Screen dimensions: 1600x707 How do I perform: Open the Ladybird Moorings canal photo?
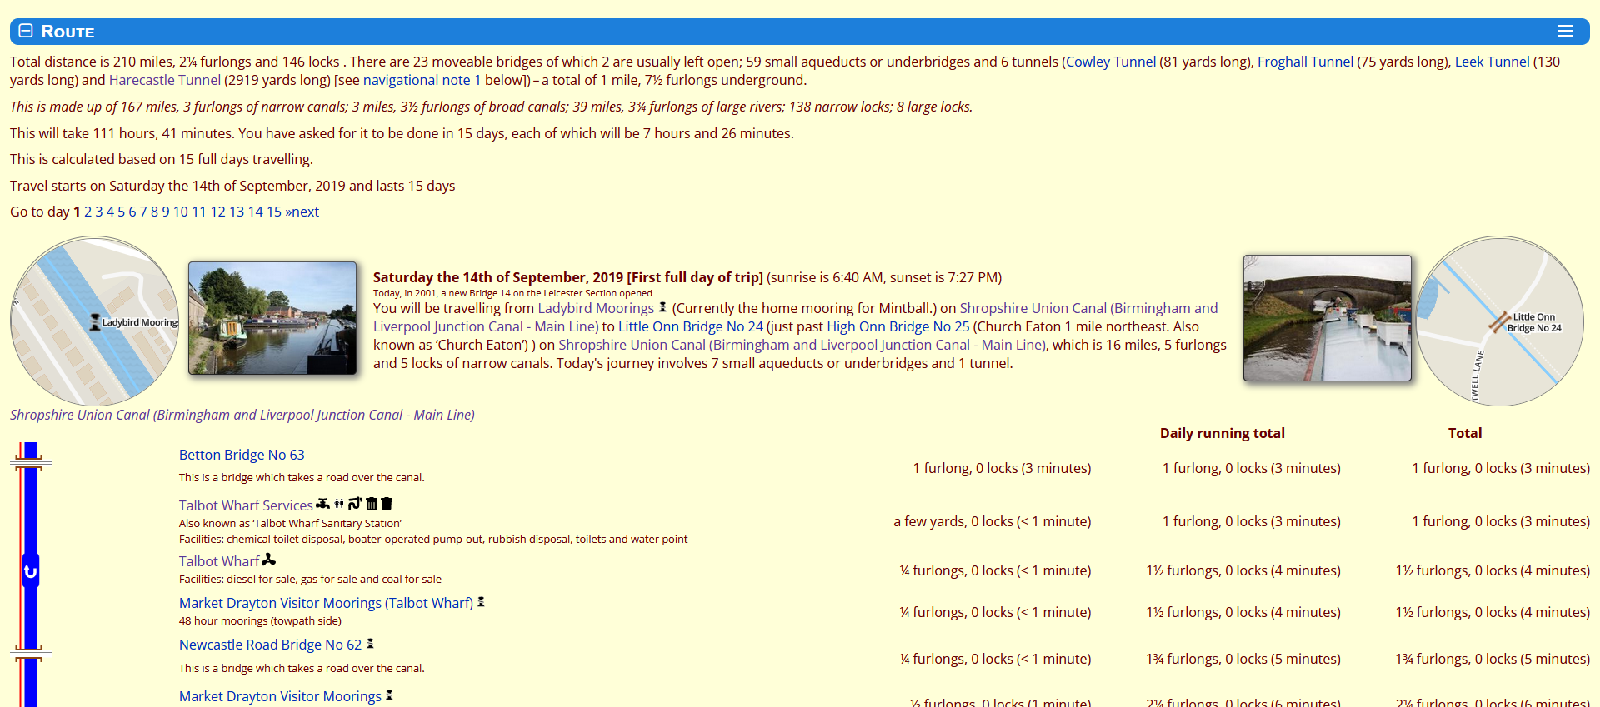[x=272, y=318]
